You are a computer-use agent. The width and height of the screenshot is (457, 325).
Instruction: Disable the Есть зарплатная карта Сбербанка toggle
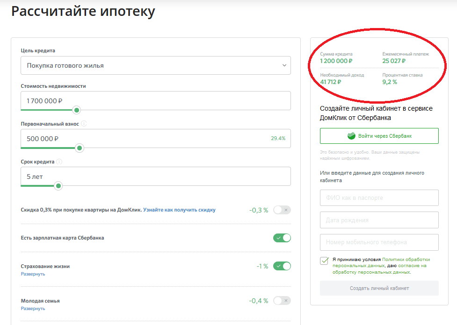pyautogui.click(x=282, y=238)
